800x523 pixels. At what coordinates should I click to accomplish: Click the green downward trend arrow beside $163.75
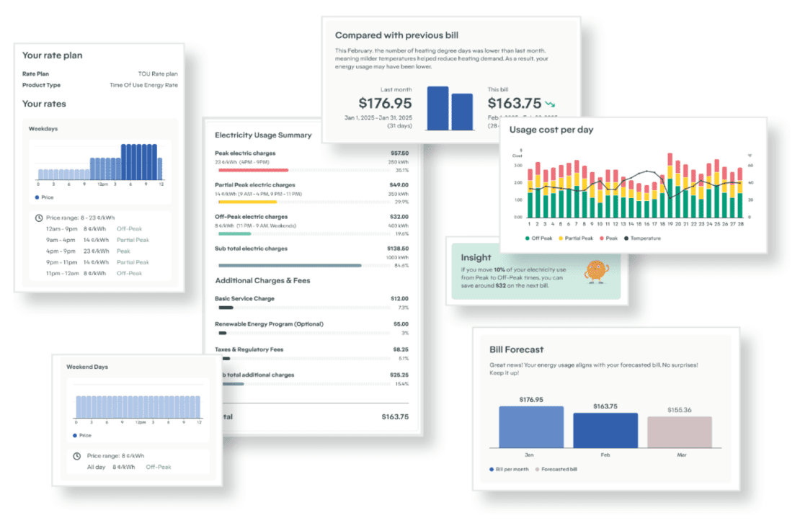point(550,104)
